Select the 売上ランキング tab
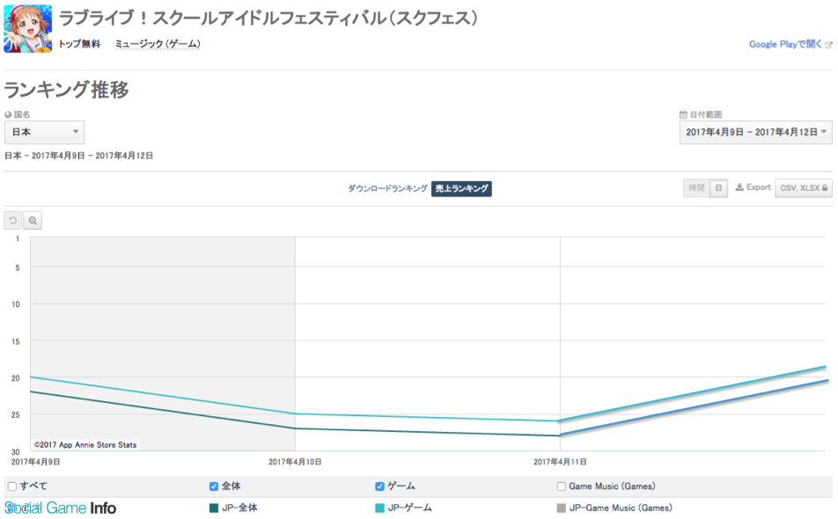The height and width of the screenshot is (519, 838). tap(462, 188)
